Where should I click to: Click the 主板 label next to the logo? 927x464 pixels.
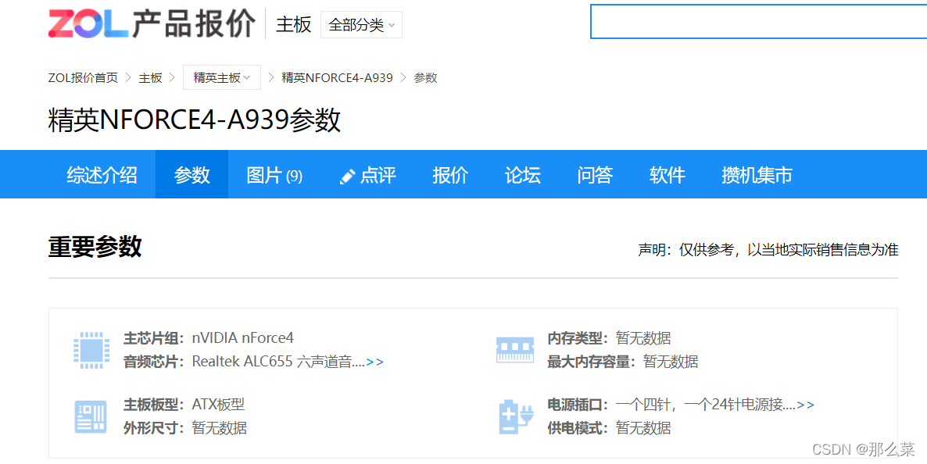pos(294,24)
